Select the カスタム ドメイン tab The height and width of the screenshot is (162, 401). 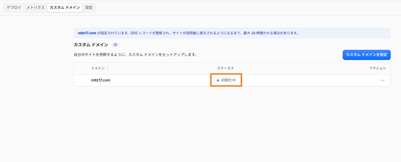65,8
